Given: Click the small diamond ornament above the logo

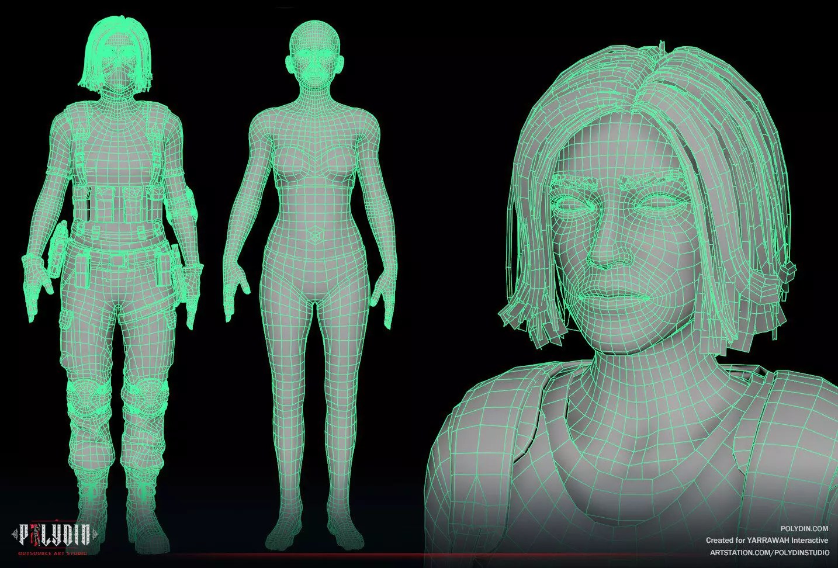Looking at the screenshot, I should (57, 521).
